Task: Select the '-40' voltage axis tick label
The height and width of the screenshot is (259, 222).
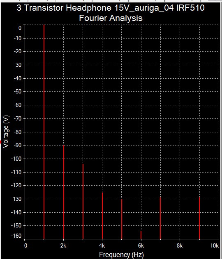Action: point(18,78)
